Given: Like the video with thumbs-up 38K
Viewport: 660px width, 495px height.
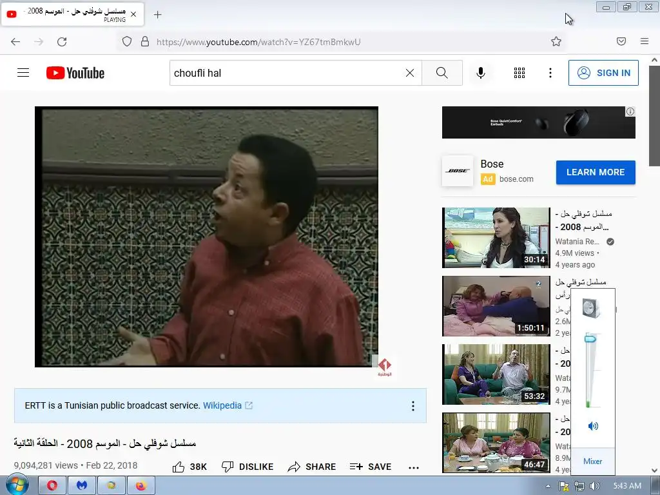Looking at the screenshot, I should coord(189,467).
